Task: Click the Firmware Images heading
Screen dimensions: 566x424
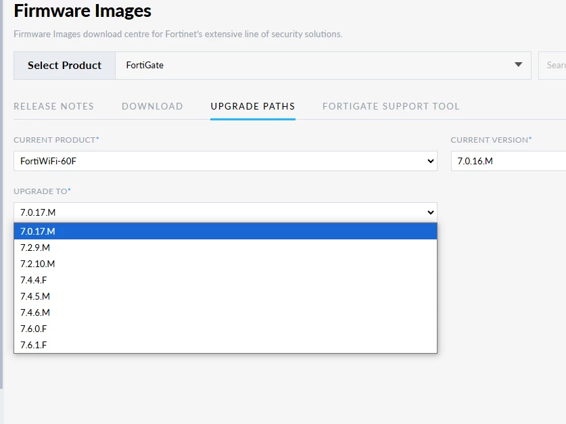Action: (82, 11)
